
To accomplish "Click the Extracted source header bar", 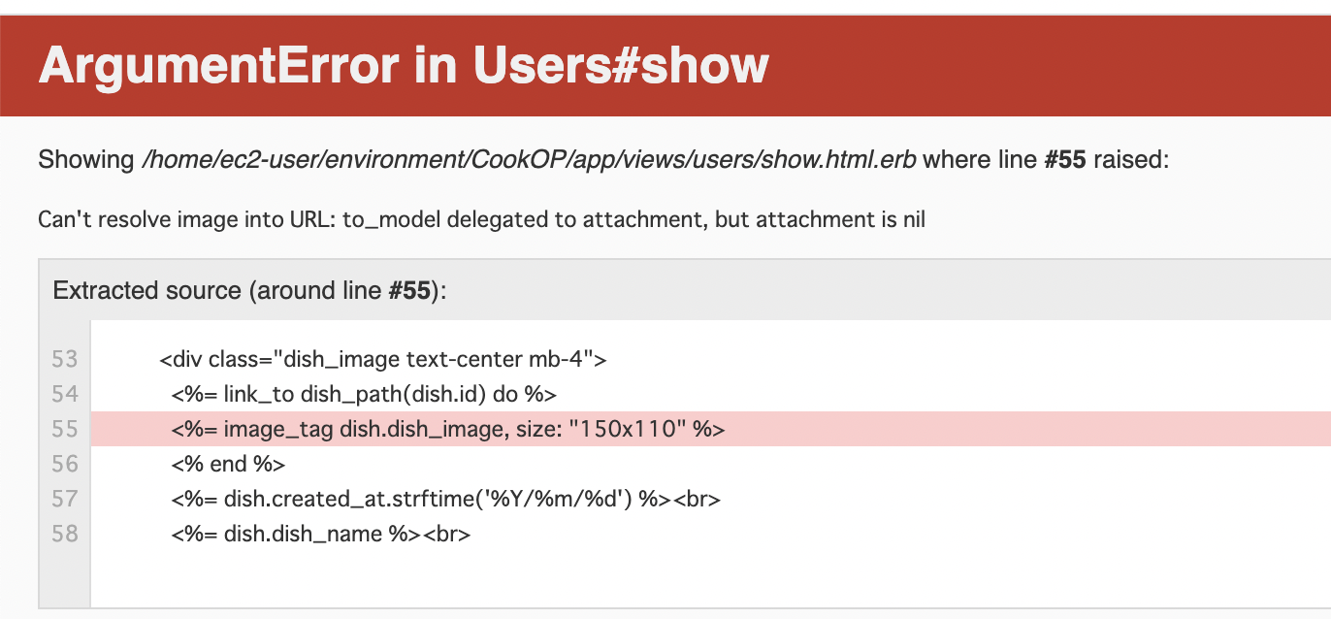I will click(685, 290).
